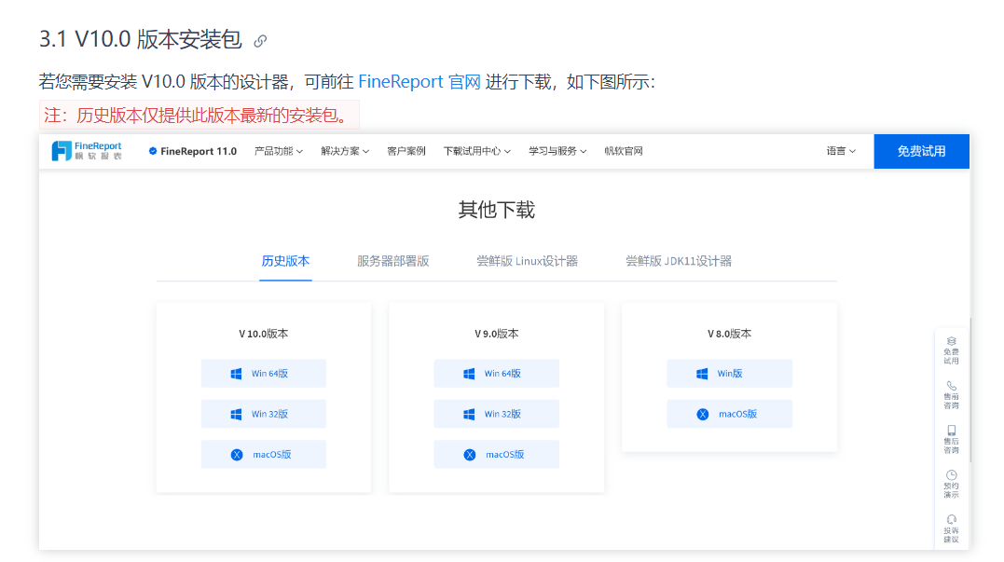This screenshot has width=1004, height=562.
Task: Switch to the 服务器部署版 tab
Action: tap(393, 261)
